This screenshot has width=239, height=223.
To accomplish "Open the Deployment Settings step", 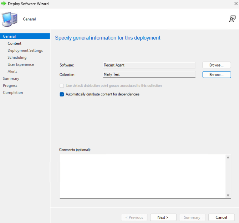I will [x=25, y=51].
